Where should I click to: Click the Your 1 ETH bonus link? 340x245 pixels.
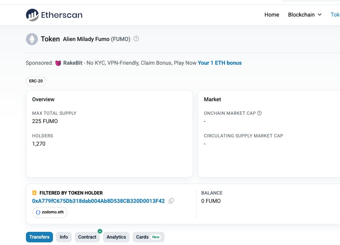point(220,63)
